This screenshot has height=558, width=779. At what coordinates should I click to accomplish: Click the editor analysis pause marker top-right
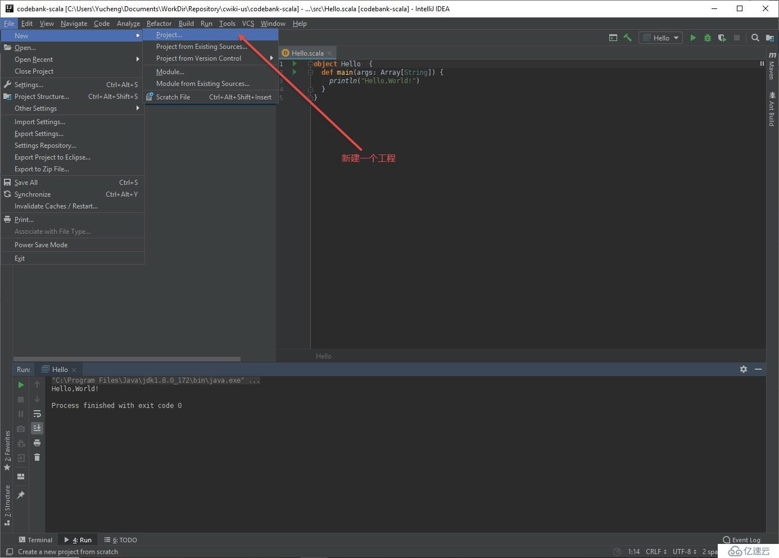(762, 63)
